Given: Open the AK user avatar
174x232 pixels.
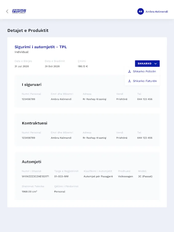Looking at the screenshot, I should click(140, 11).
